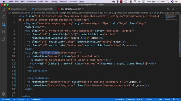Click the volume icon in menu bar
Image resolution: width=181 pixels, height=101 pixels.
(x=158, y=1)
